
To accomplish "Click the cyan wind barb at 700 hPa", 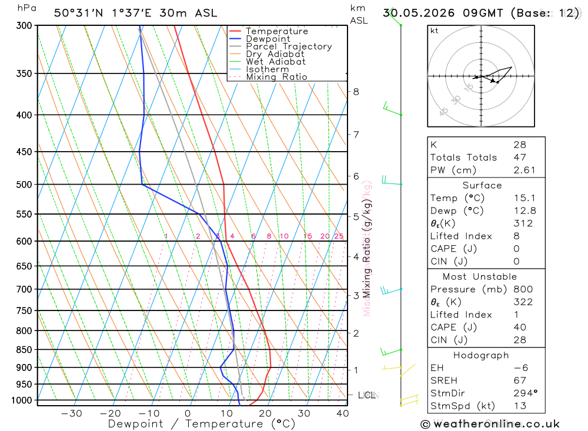I will coord(392,290).
